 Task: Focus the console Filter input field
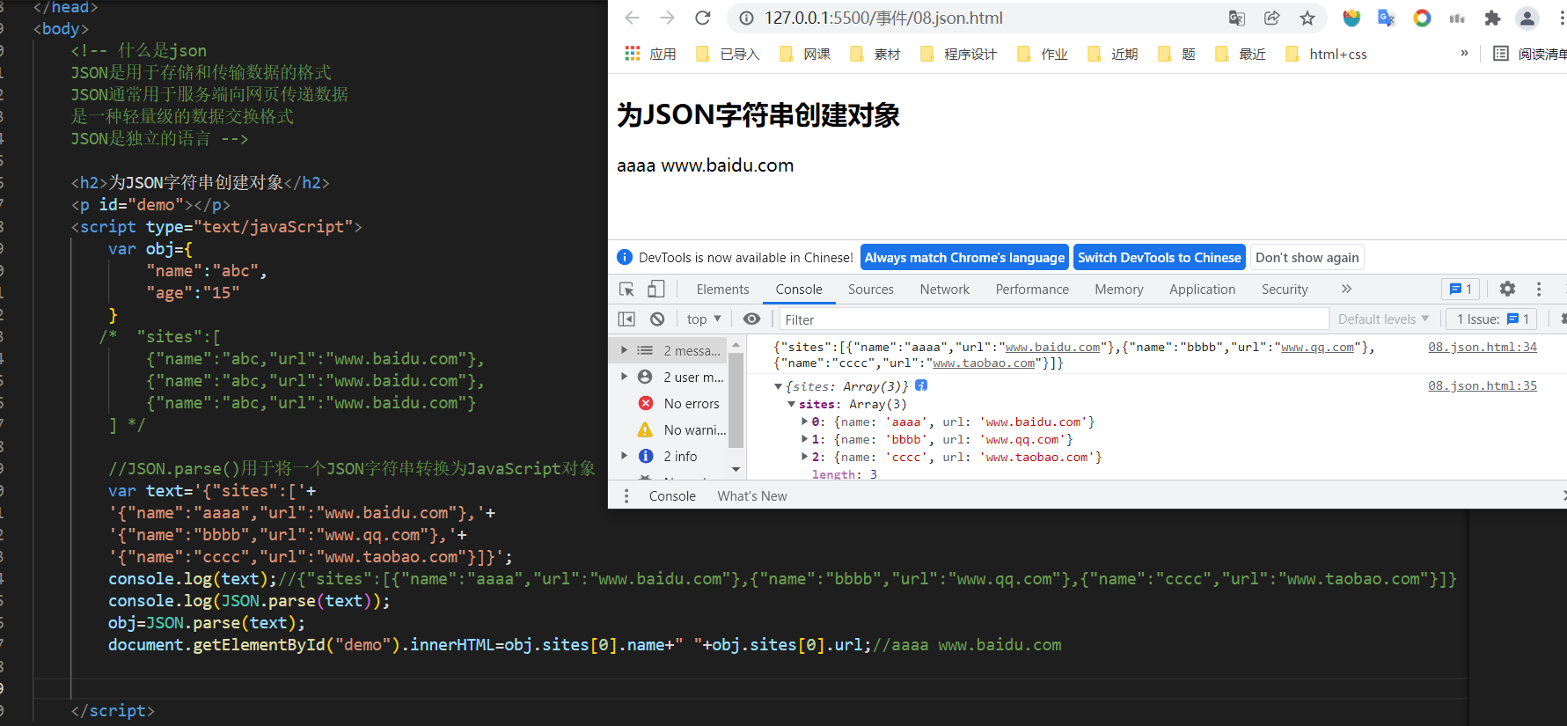(x=1053, y=319)
